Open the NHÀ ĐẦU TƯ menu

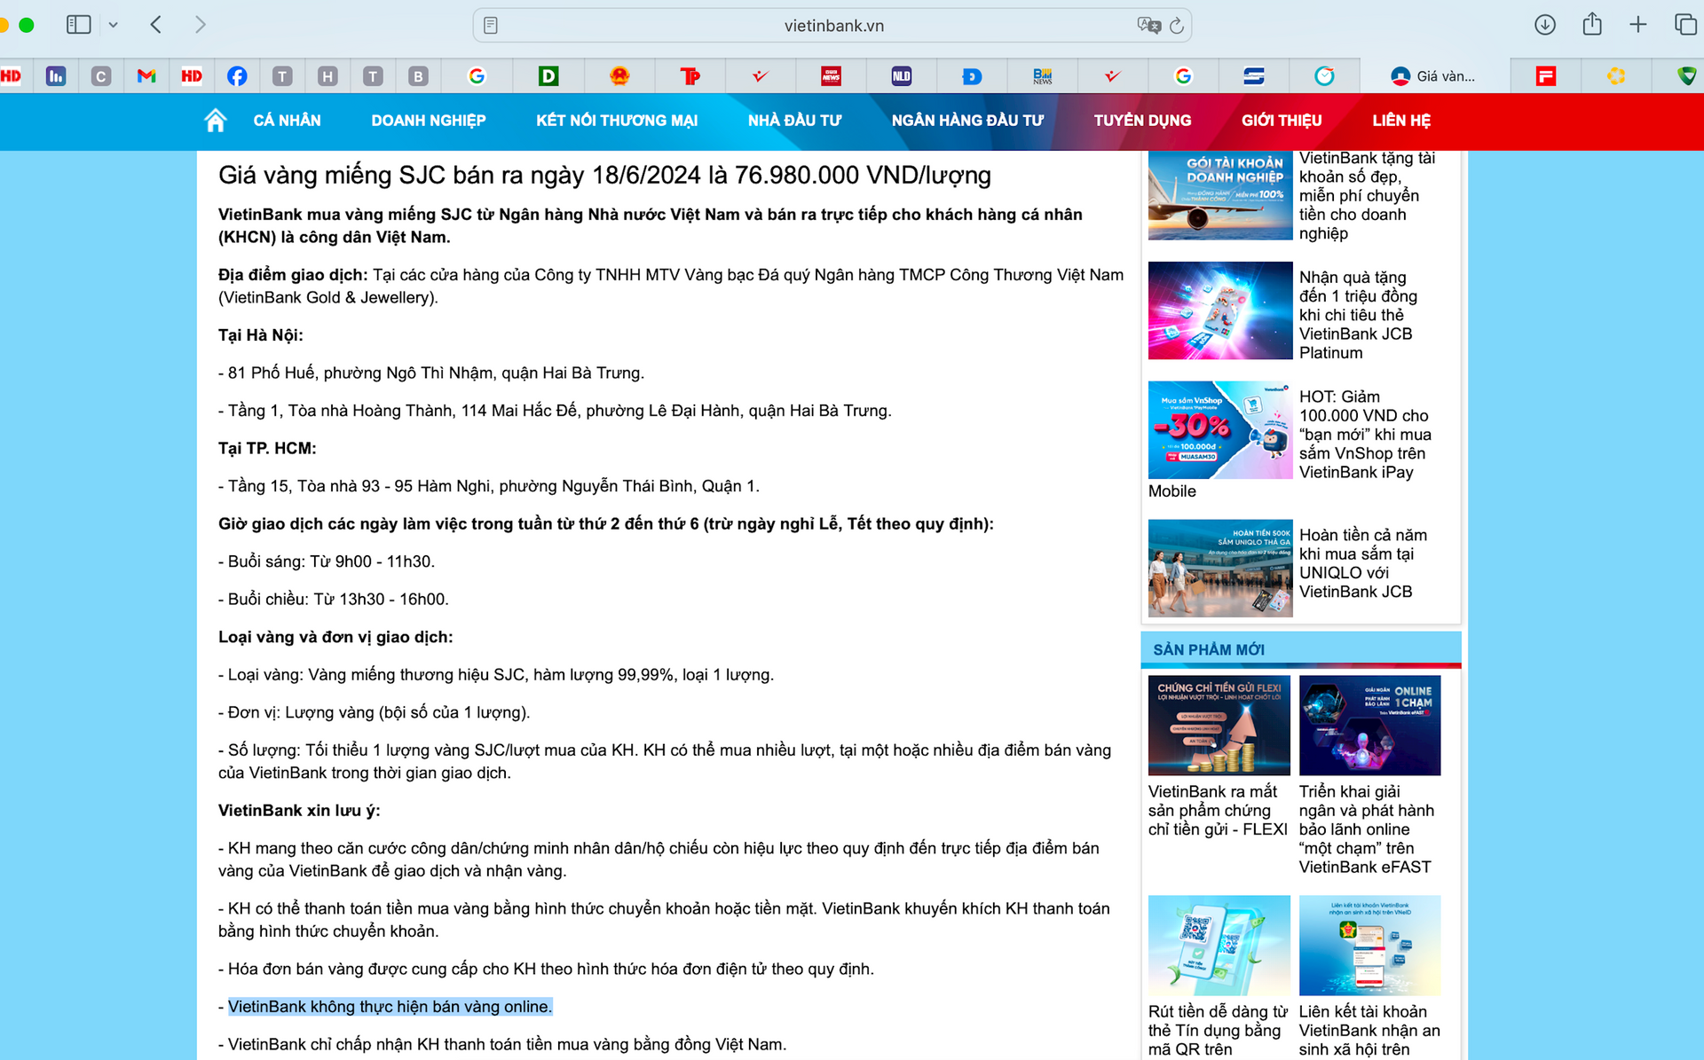[x=794, y=121]
